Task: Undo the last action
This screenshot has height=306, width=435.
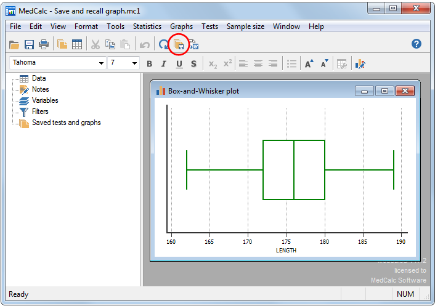Action: [x=145, y=44]
